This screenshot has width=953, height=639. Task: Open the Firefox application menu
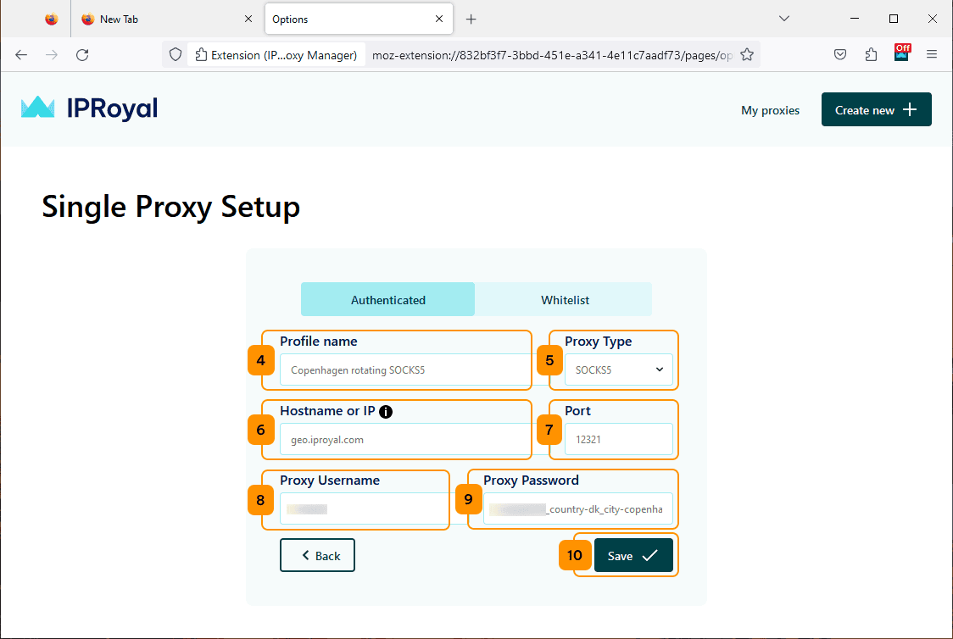click(x=932, y=55)
